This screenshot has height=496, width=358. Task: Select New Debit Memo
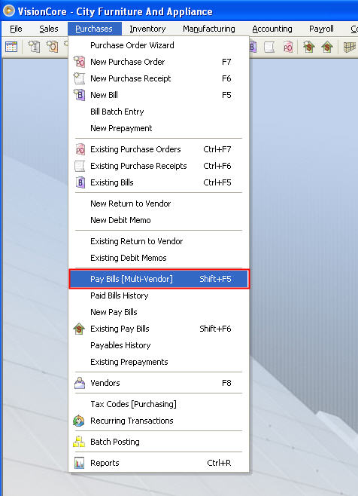pos(159,220)
